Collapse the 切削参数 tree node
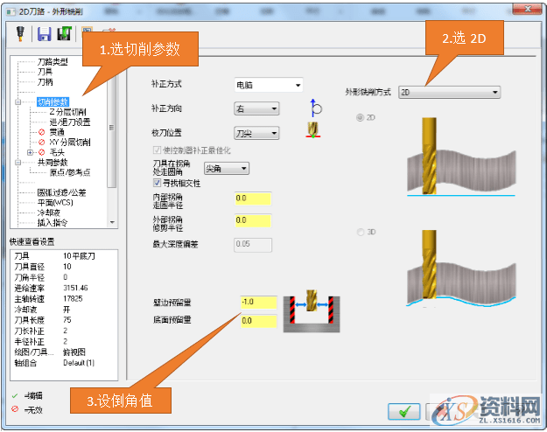This screenshot has width=547, height=432. point(18,102)
